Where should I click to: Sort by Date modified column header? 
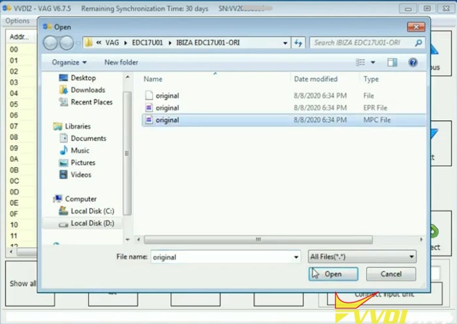click(315, 79)
